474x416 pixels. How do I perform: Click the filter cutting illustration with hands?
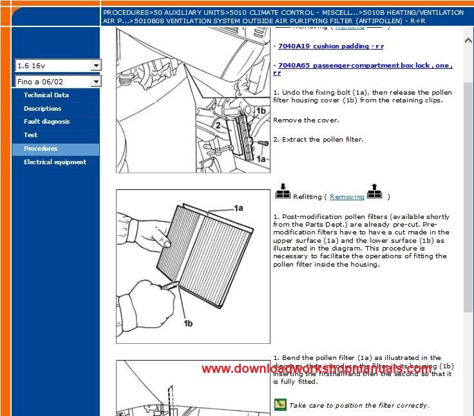(193, 267)
